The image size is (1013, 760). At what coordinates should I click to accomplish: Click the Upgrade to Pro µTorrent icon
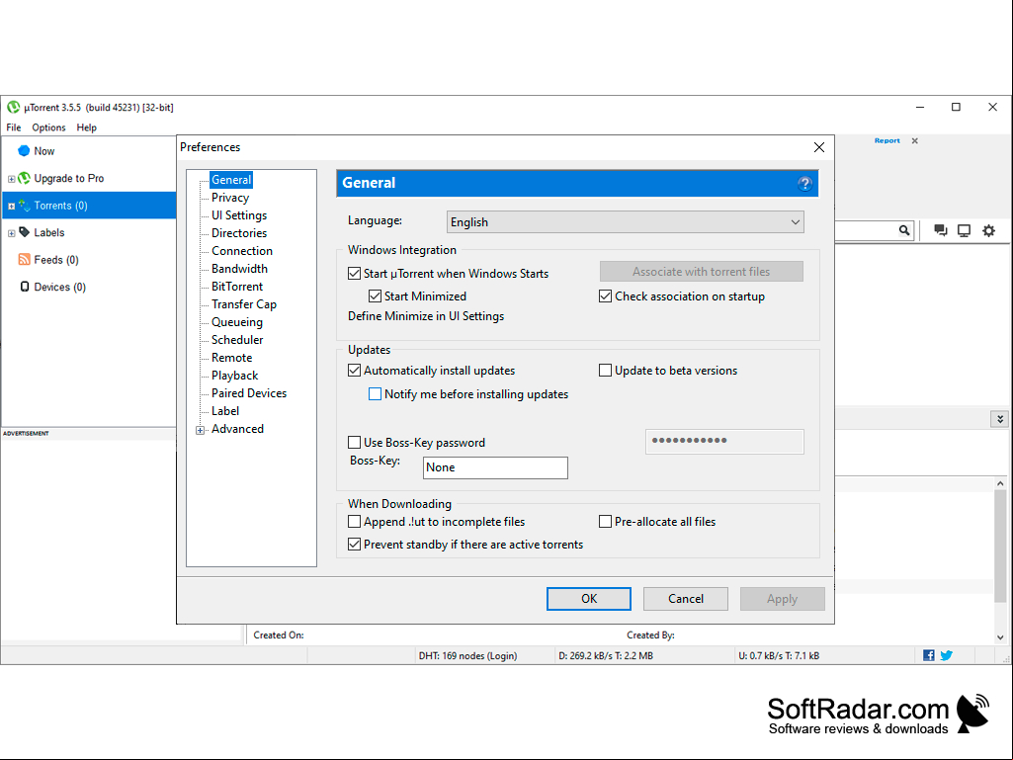[x=24, y=178]
